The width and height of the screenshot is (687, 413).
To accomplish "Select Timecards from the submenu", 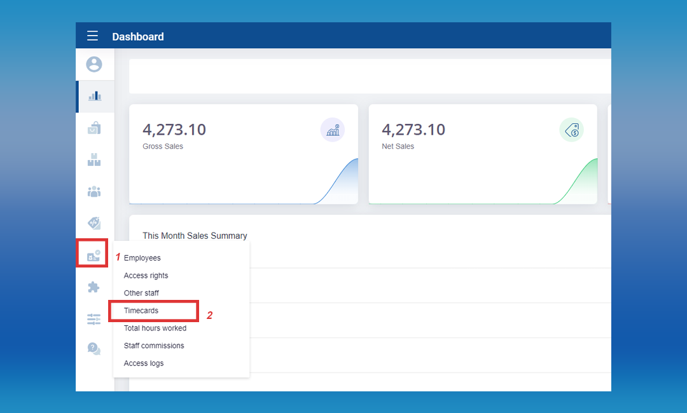I will tap(141, 311).
